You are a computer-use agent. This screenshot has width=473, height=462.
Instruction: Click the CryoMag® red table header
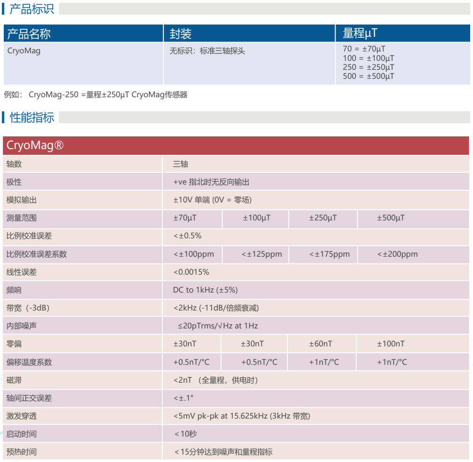tap(236, 145)
